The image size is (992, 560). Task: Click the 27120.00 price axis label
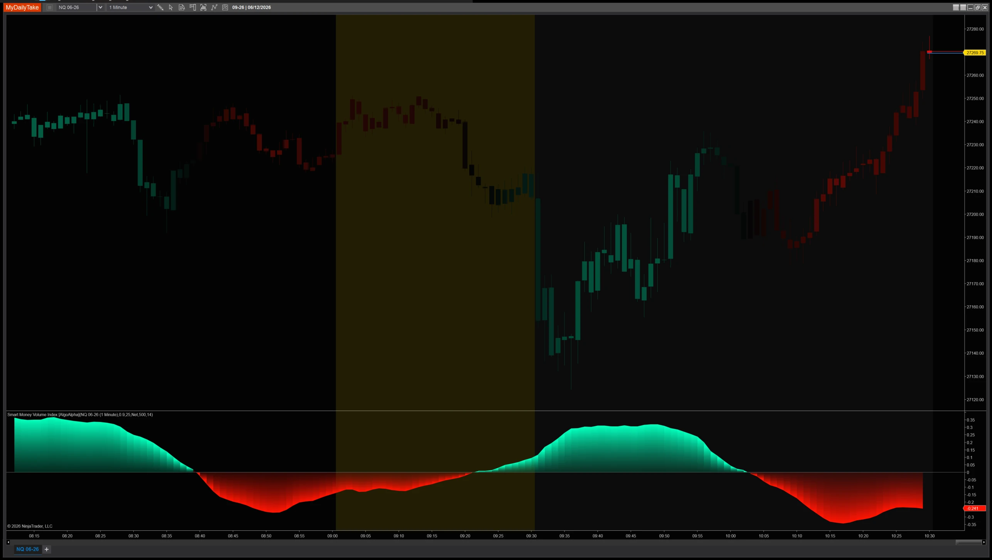click(975, 400)
